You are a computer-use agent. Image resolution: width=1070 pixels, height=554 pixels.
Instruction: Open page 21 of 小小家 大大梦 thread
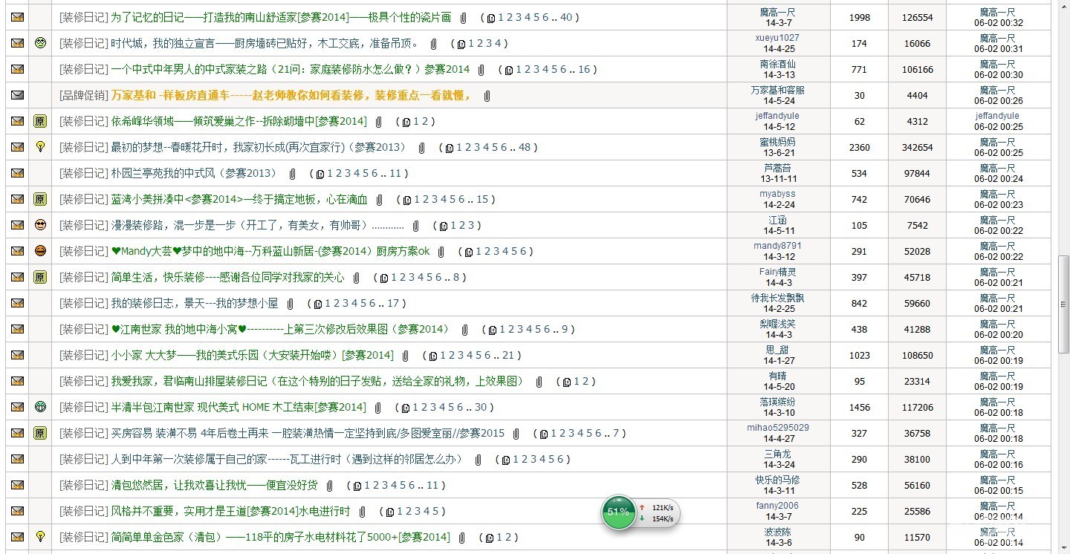(x=508, y=355)
